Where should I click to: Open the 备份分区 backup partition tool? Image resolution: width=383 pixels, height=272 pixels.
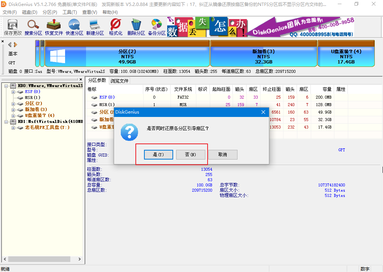(x=157, y=27)
